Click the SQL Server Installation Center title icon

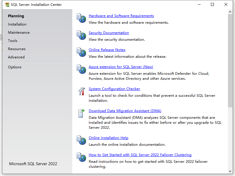pos(7,5)
